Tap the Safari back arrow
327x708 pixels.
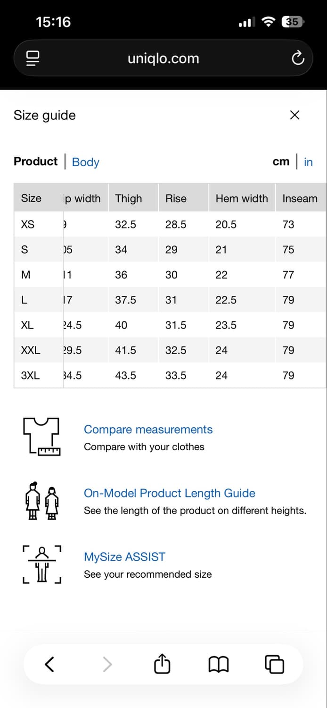tap(49, 664)
